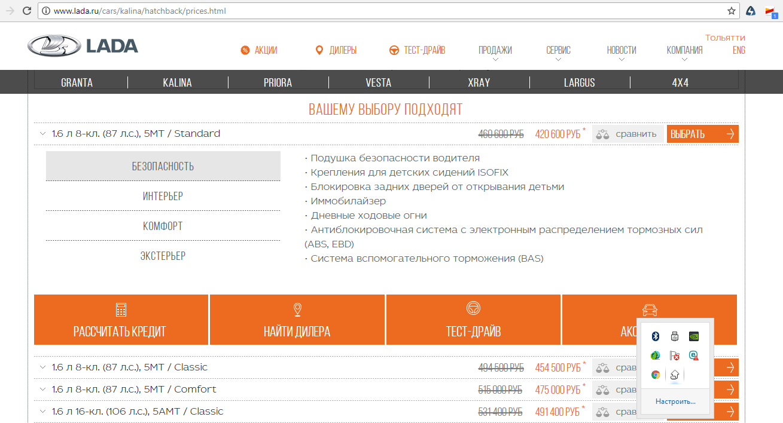Click the percent icon beside АКЦИИ

click(x=245, y=50)
